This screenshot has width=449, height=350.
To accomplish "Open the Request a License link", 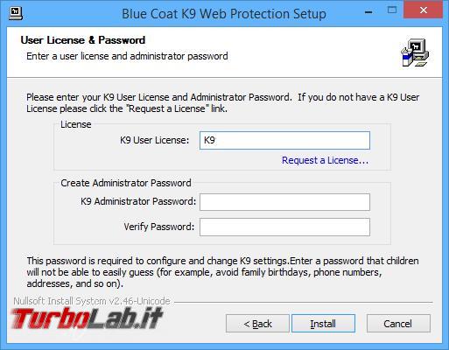I will point(325,160).
